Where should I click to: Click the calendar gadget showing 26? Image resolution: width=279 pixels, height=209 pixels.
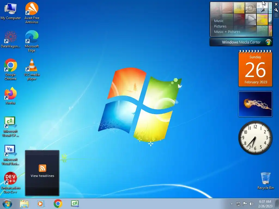(255, 68)
